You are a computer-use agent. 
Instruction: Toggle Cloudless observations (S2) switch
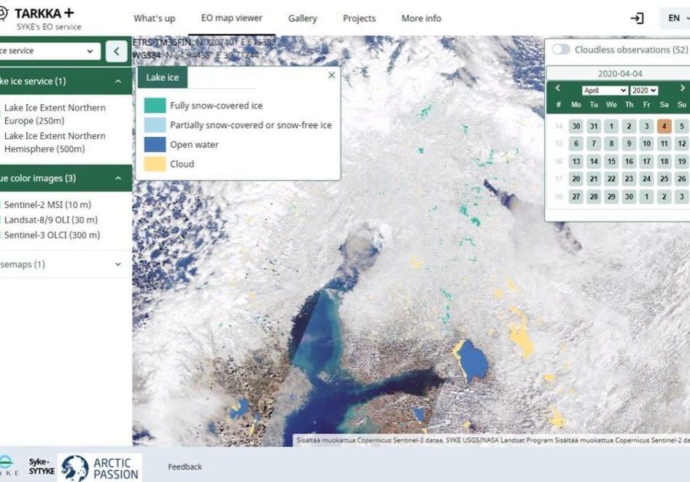pyautogui.click(x=561, y=50)
